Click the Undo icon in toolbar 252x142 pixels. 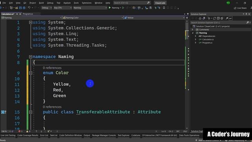(29, 8)
